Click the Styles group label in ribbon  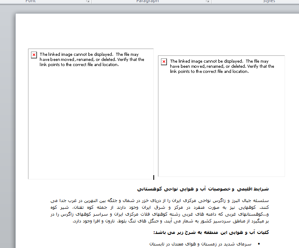click(269, 1)
